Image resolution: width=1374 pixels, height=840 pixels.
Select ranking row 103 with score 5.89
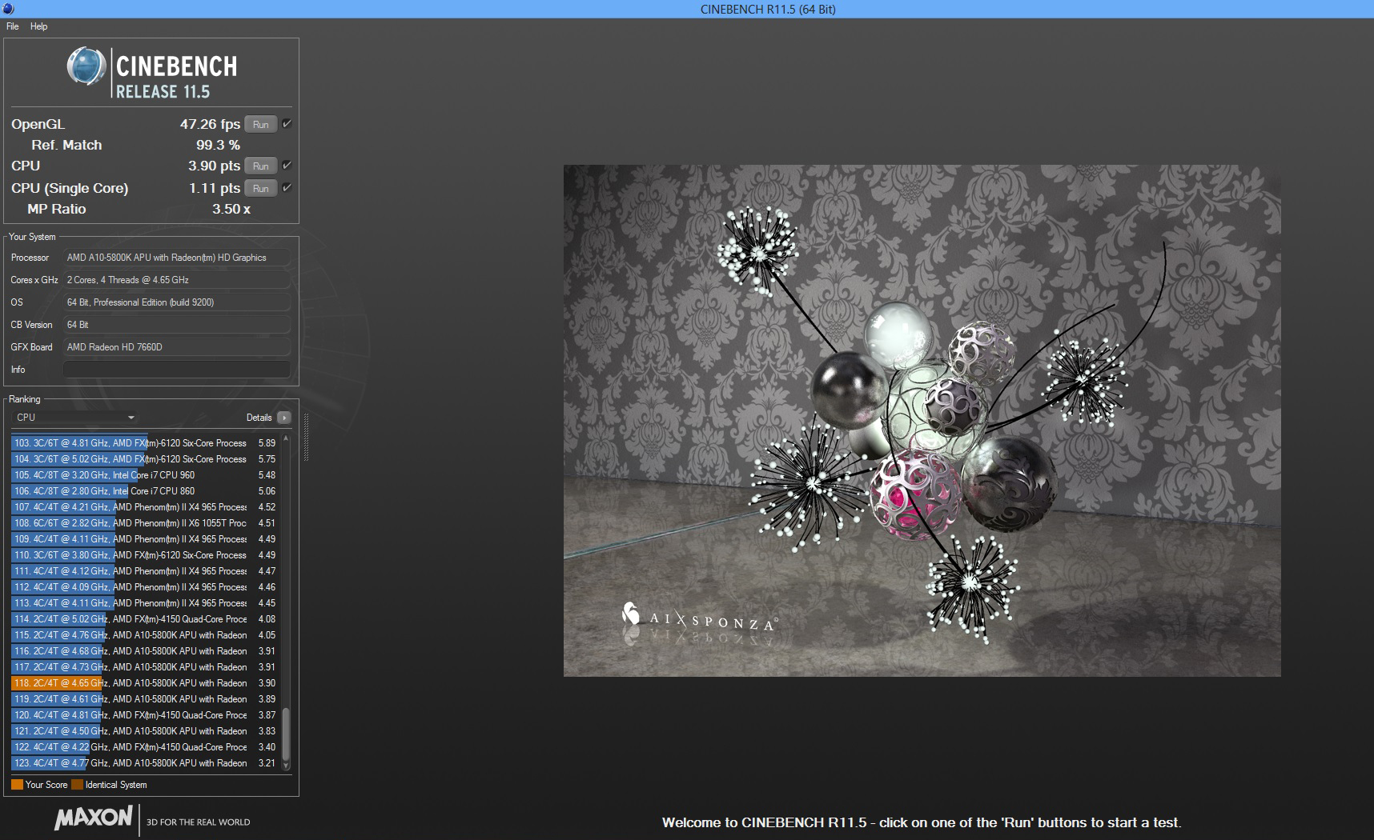click(145, 443)
